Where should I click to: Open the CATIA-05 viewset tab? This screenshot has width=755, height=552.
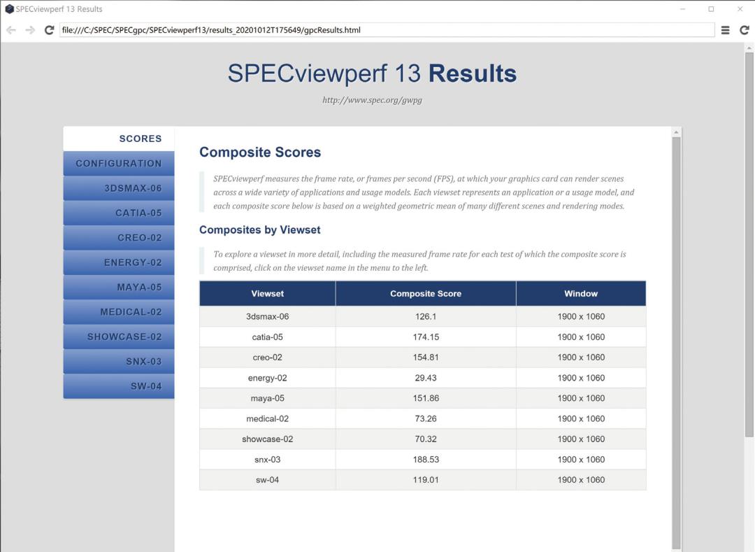tap(119, 213)
